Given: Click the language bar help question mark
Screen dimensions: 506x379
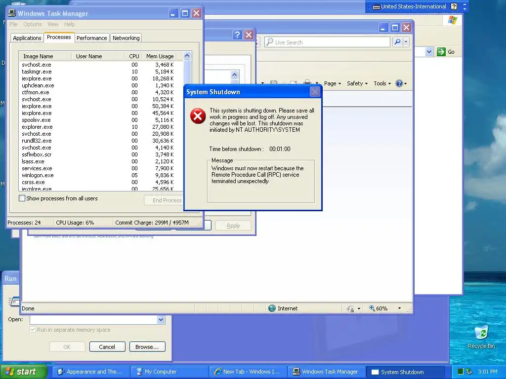Looking at the screenshot, I should (x=454, y=6).
